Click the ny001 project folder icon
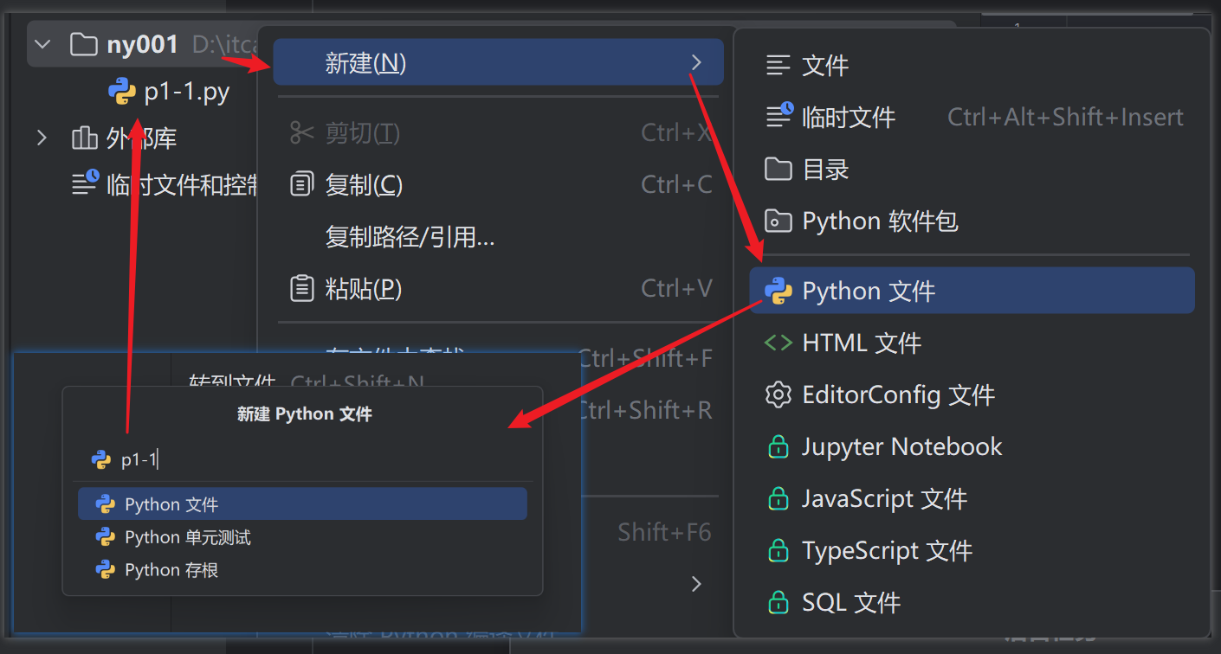The image size is (1221, 654). (83, 44)
